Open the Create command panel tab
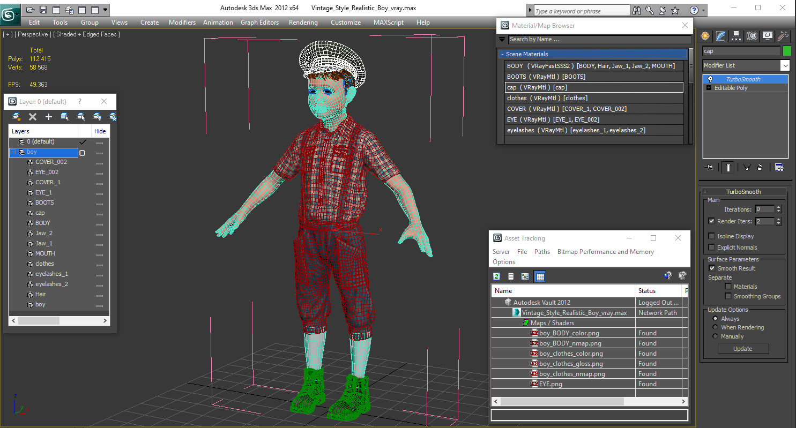Screen dimensions: 796x428 [705, 36]
